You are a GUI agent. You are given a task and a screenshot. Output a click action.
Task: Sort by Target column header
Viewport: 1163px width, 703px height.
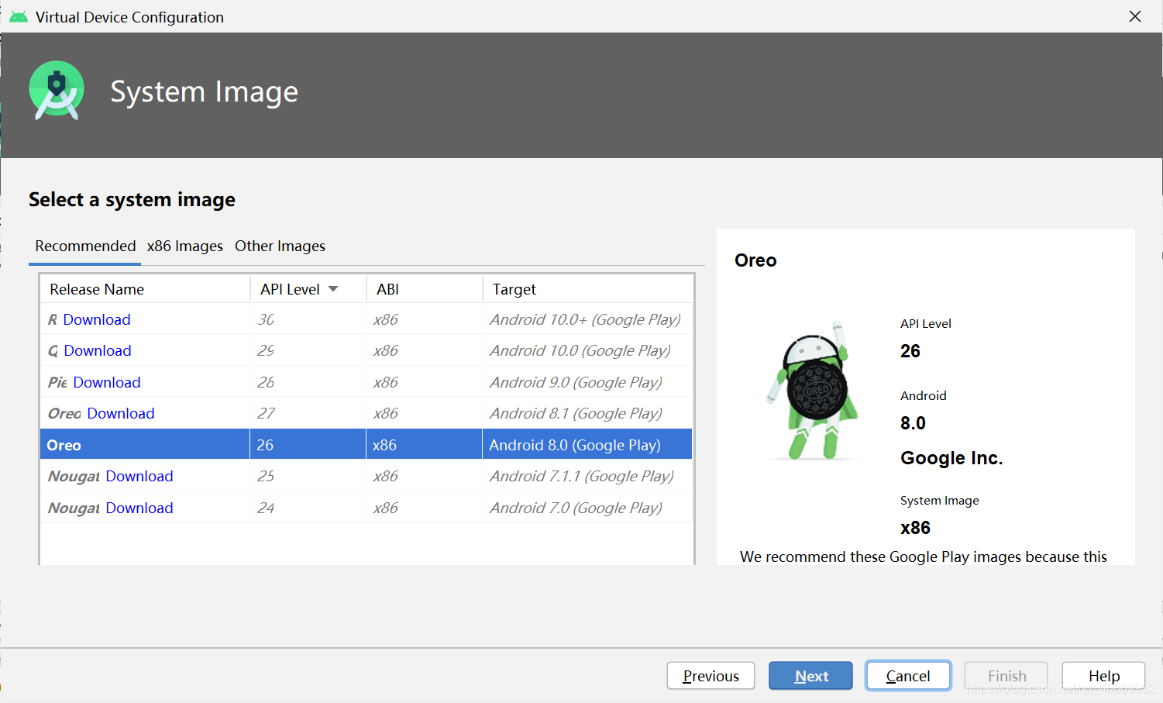point(587,289)
